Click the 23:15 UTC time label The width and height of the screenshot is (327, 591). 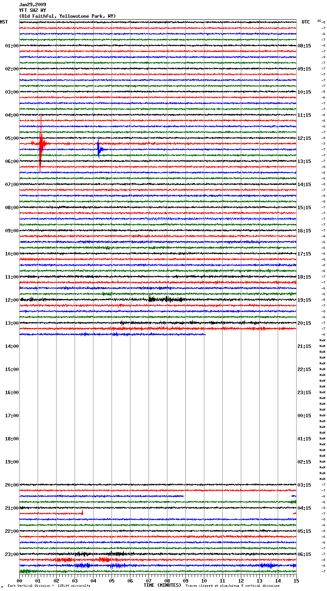304,393
